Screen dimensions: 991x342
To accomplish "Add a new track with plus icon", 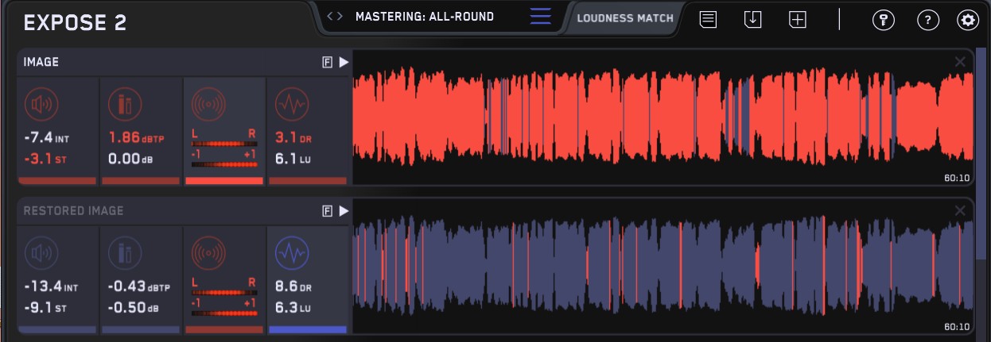I will (797, 20).
